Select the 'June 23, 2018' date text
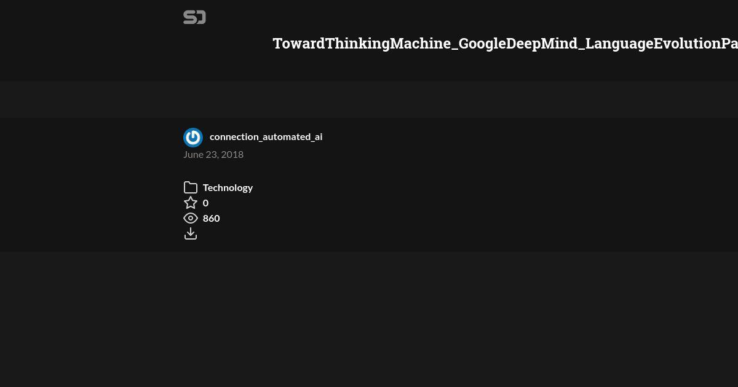 (213, 154)
